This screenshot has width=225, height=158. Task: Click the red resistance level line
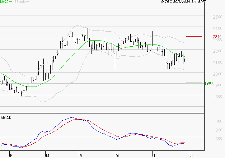click(194, 36)
